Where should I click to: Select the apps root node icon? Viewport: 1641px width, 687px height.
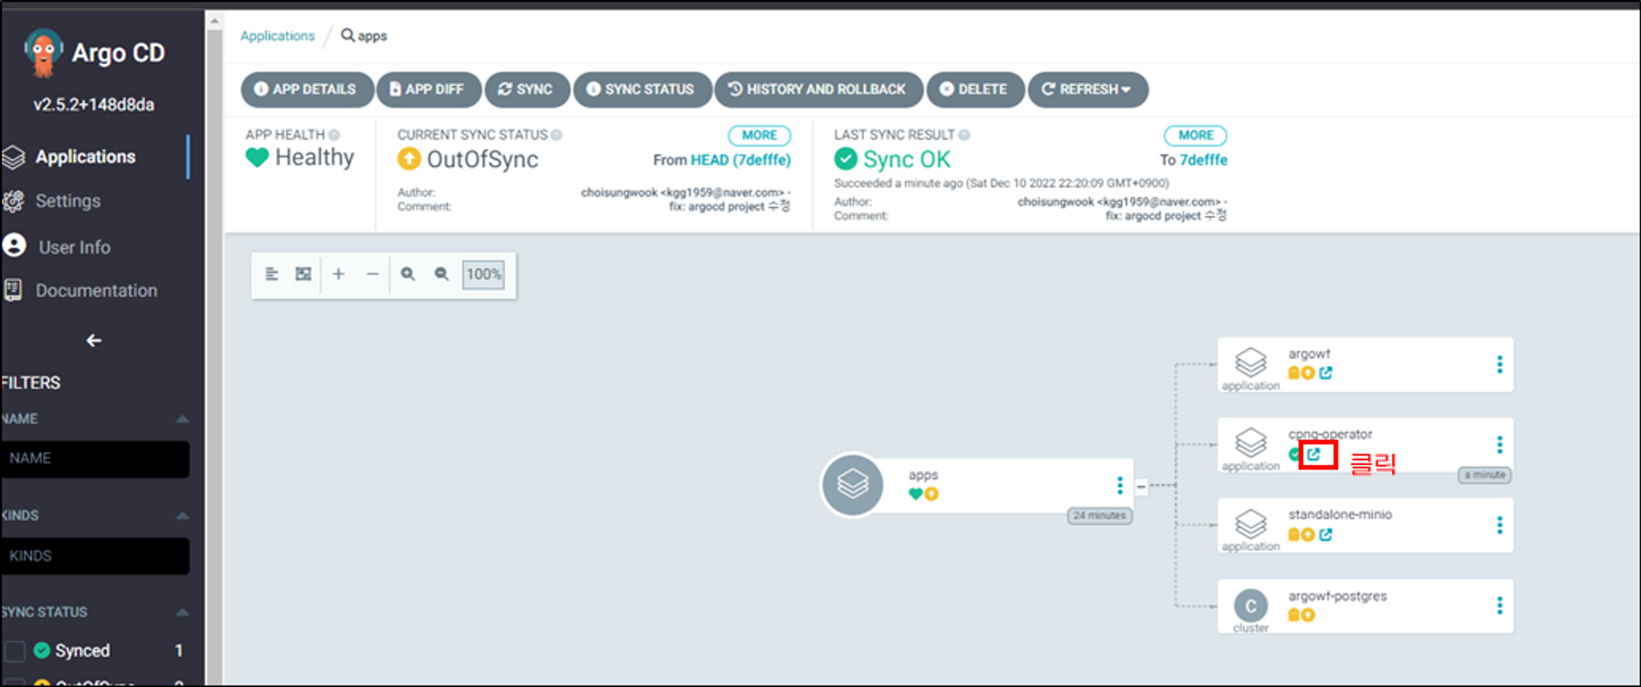pyautogui.click(x=852, y=485)
